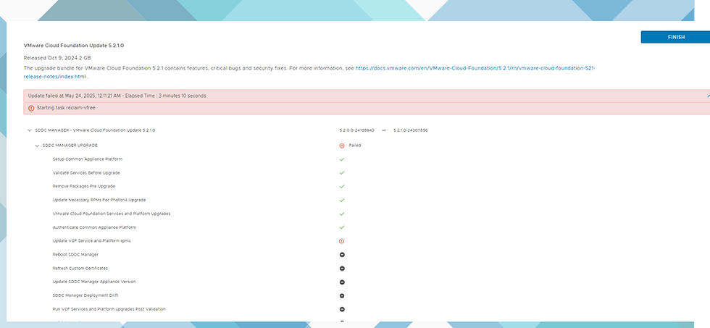Click the error icon for Update VCF Service and Platform rpms
The width and height of the screenshot is (710, 328).
(x=342, y=241)
